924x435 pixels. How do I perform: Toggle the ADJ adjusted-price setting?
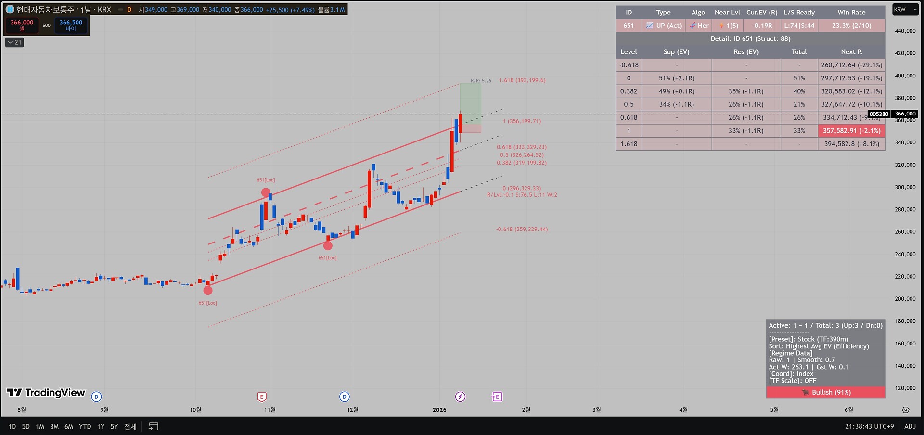point(910,426)
